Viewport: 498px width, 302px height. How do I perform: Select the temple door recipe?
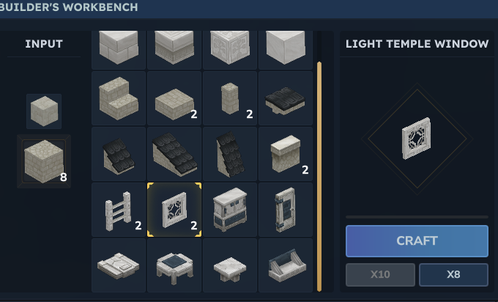point(286,210)
